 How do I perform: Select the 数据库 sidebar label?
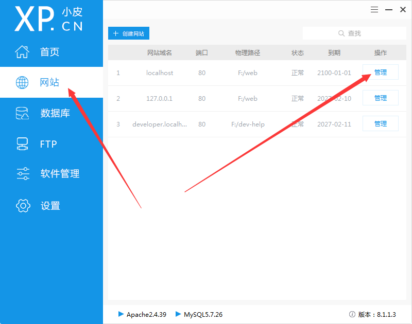(55, 113)
